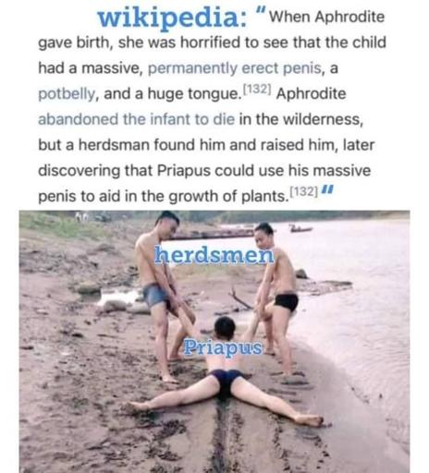
Task: Follow the "potbelly" hyperlink
Action: coord(67,94)
